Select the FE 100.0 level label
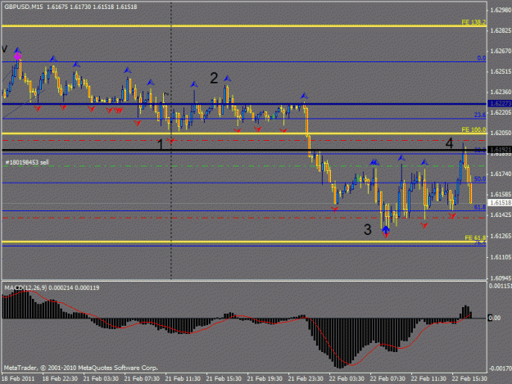This screenshot has width=512, height=384. pos(473,129)
